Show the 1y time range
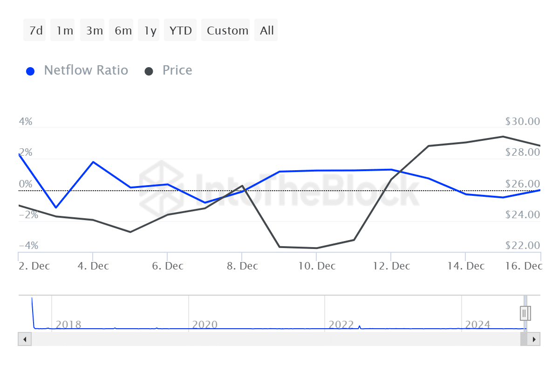Viewport: 559px width, 373px height. (x=150, y=30)
